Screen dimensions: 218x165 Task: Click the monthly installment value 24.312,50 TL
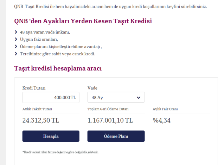click(41, 121)
